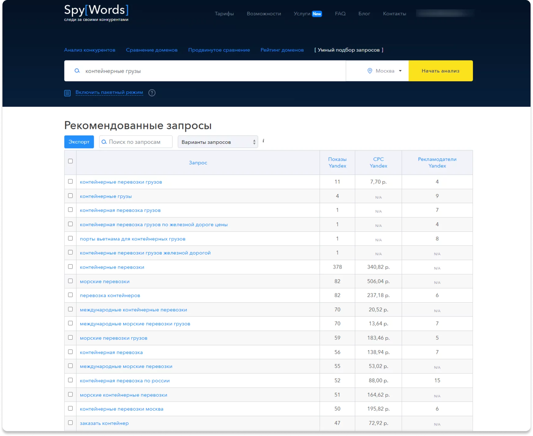
Task: Check the box for контейнерные перевозки грузов
Action: [70, 182]
